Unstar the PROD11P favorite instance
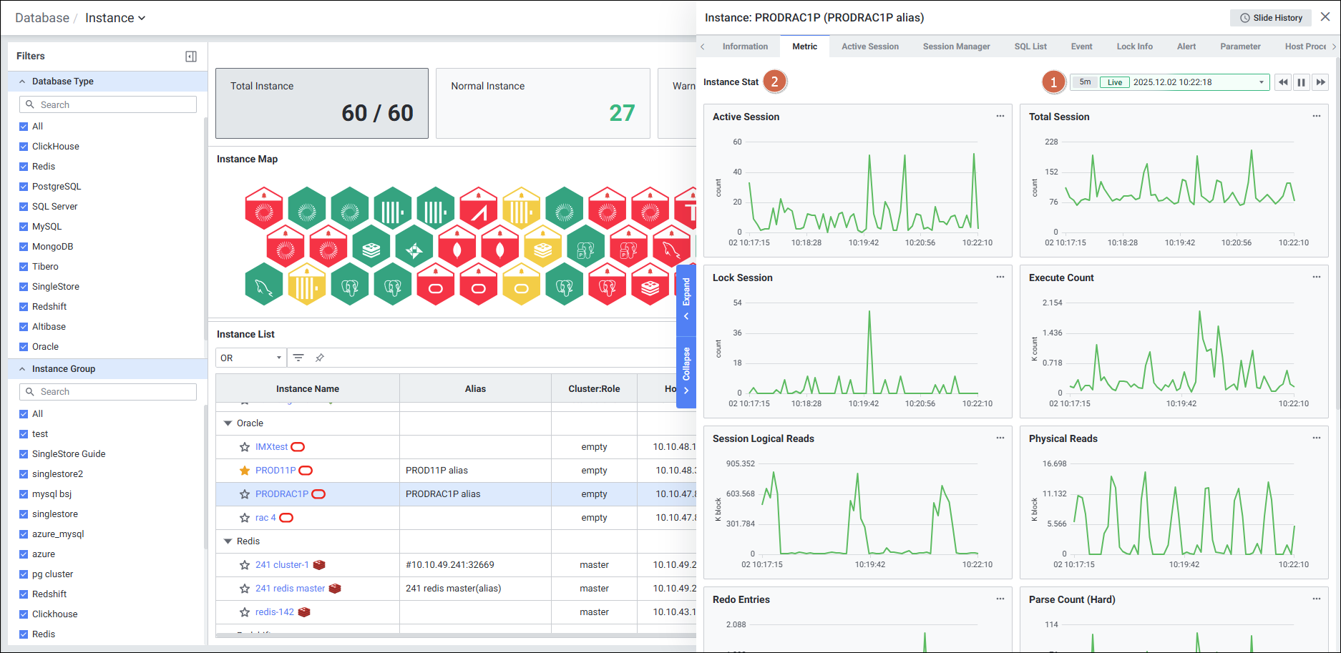 point(245,471)
